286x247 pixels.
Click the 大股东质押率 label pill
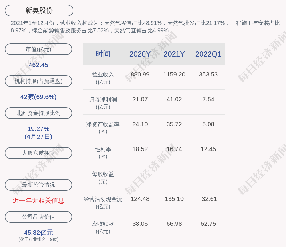tap(38, 153)
